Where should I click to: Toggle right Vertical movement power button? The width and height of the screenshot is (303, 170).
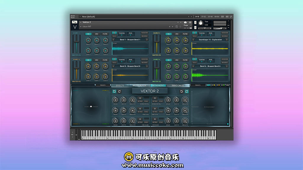[155, 109]
